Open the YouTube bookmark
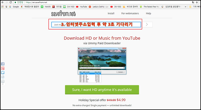The height and width of the screenshot is (110, 201). [x=82, y=7]
